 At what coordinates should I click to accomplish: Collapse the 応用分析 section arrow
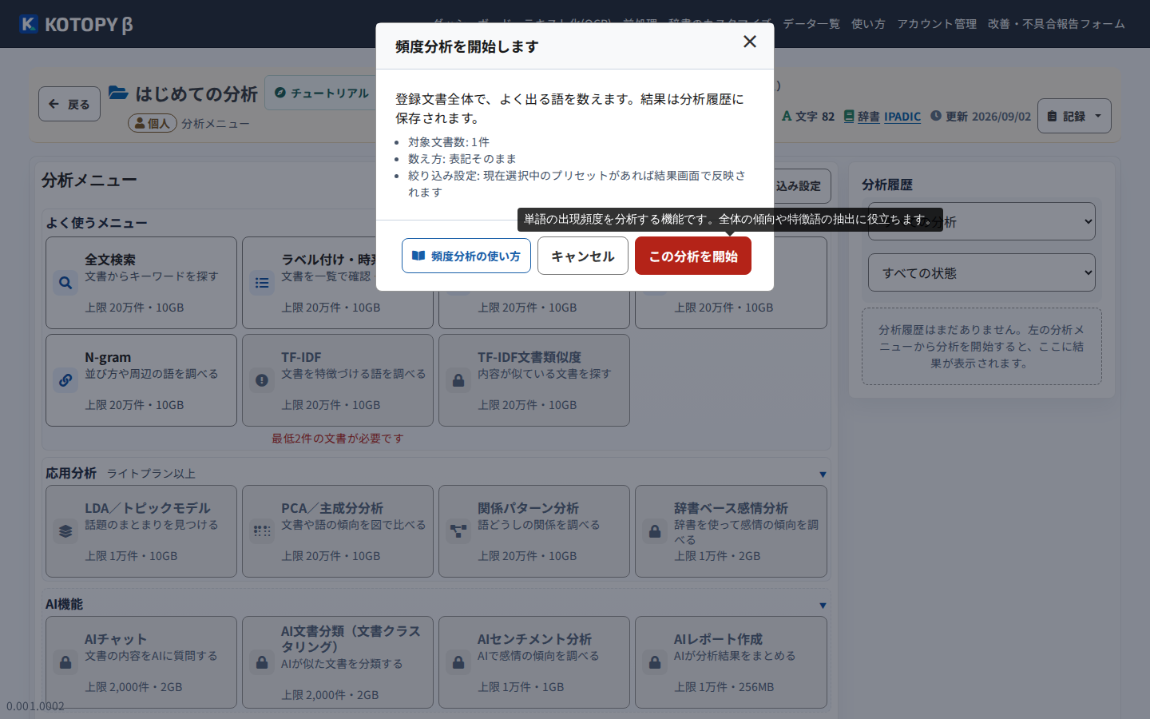coord(823,475)
